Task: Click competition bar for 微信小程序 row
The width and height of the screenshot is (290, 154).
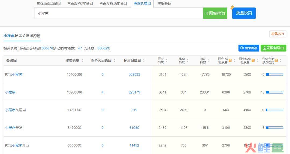Action: 274,74
